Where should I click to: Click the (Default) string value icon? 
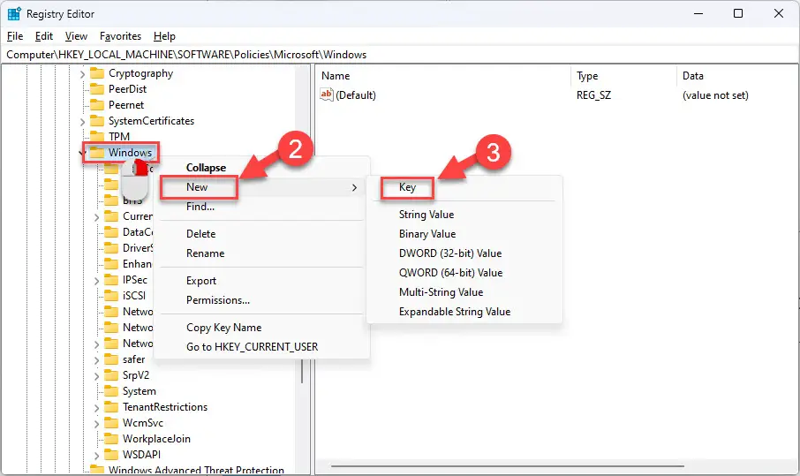pos(327,94)
